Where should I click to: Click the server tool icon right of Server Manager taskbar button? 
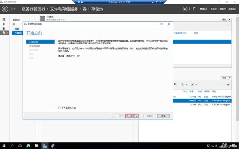53,146
